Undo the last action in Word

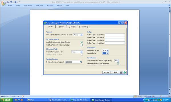pyautogui.click(x=11, y=2)
